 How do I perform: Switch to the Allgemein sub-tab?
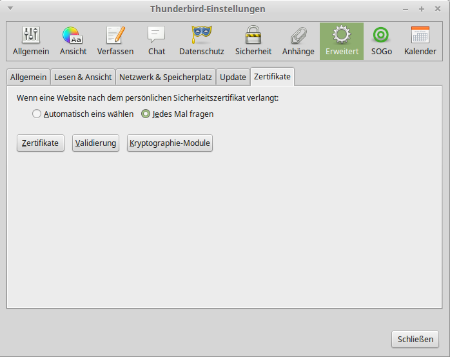(28, 77)
